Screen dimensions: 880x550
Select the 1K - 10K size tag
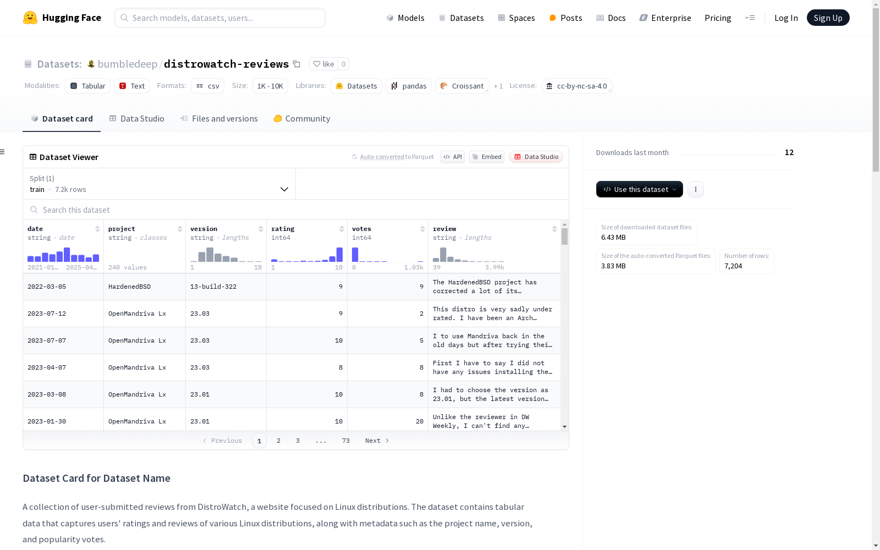[x=270, y=86]
